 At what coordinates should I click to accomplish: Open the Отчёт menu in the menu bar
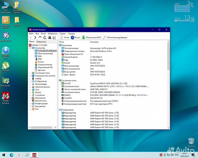[x=43, y=34]
